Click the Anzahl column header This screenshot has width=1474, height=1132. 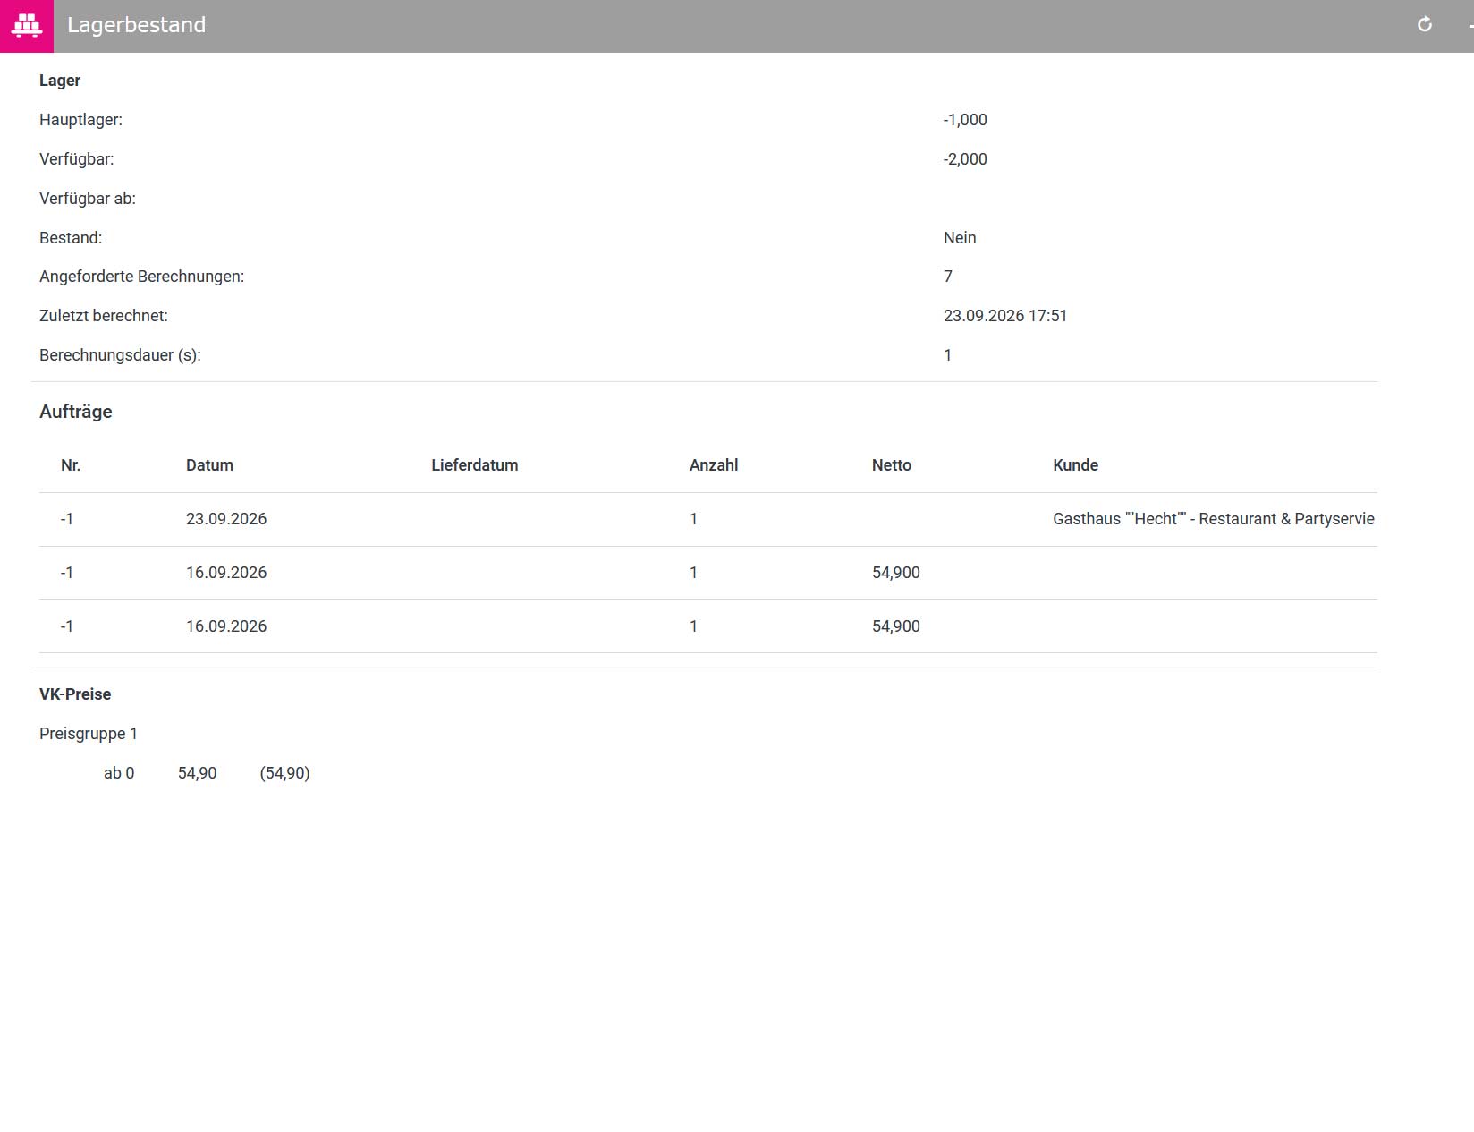pyautogui.click(x=714, y=465)
